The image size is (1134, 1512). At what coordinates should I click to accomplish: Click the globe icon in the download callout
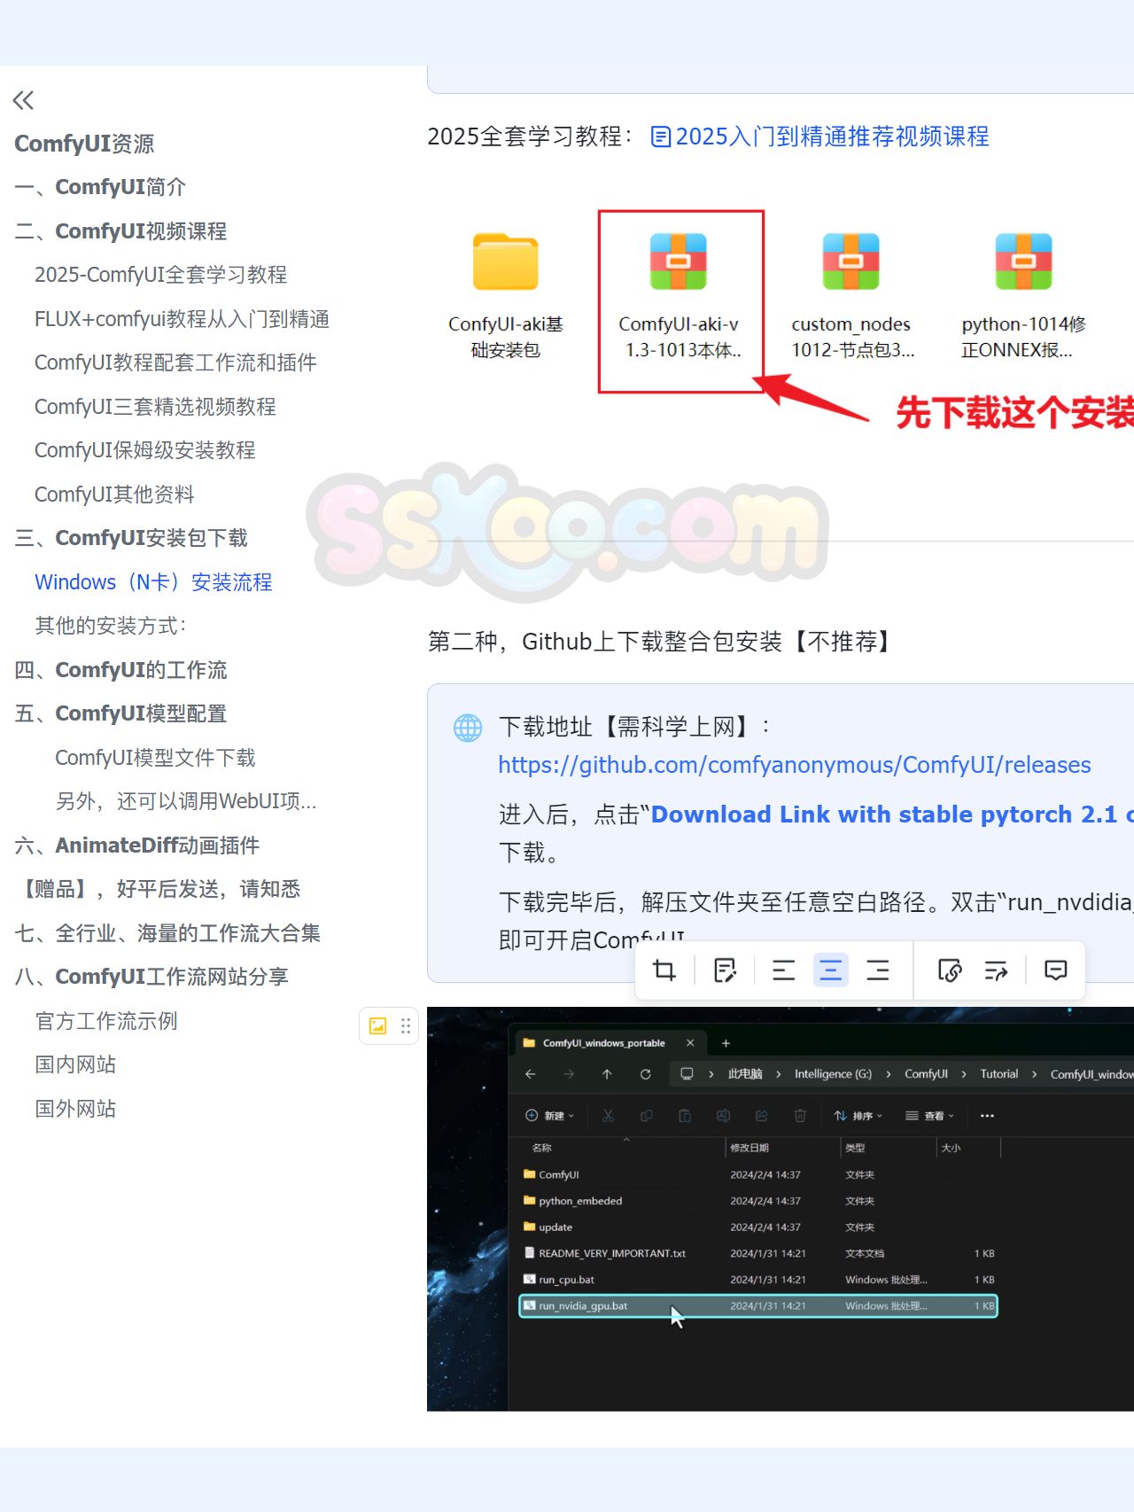pos(468,728)
